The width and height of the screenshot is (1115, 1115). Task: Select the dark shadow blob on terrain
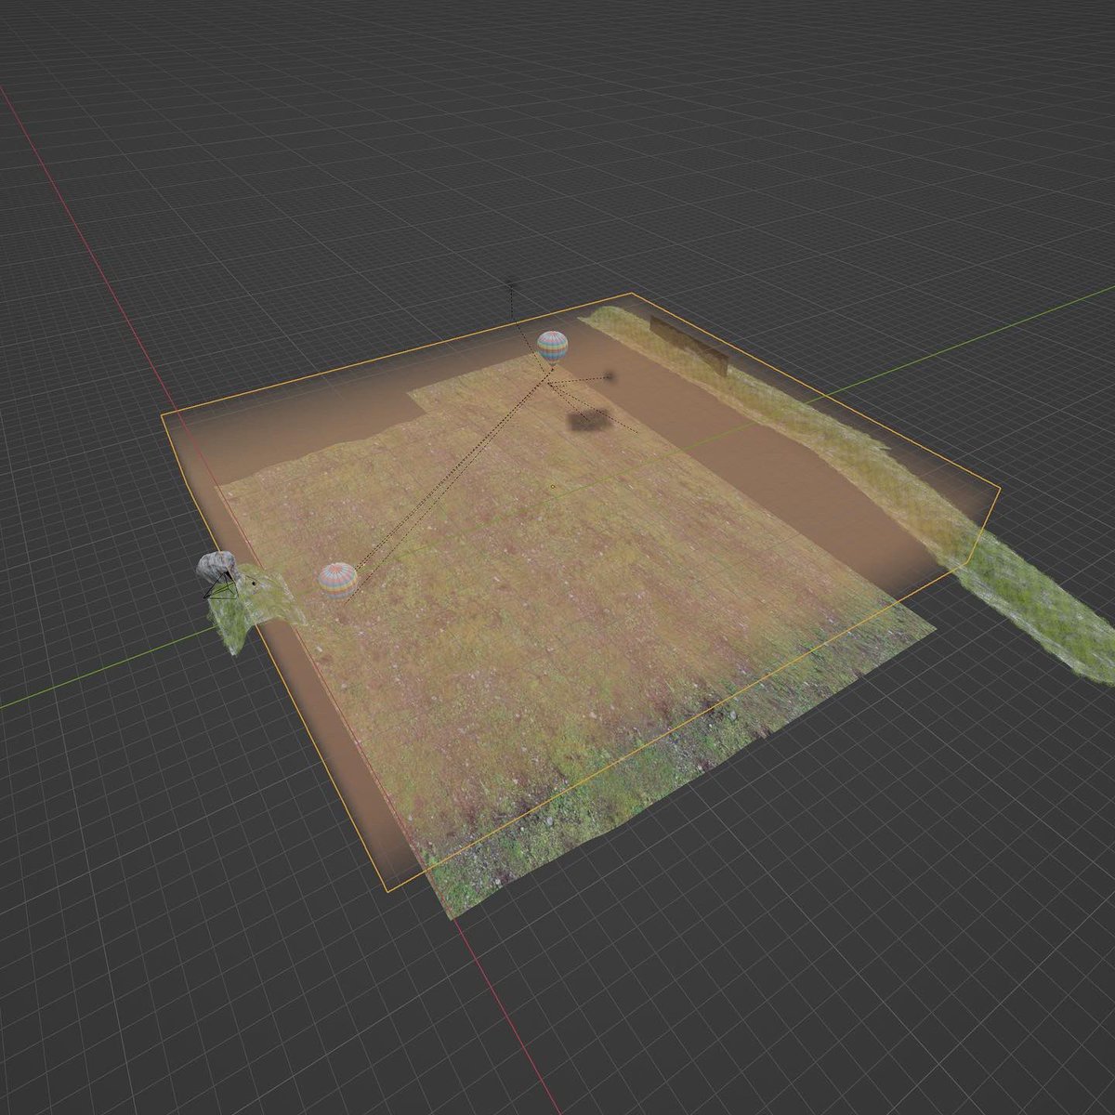point(587,420)
